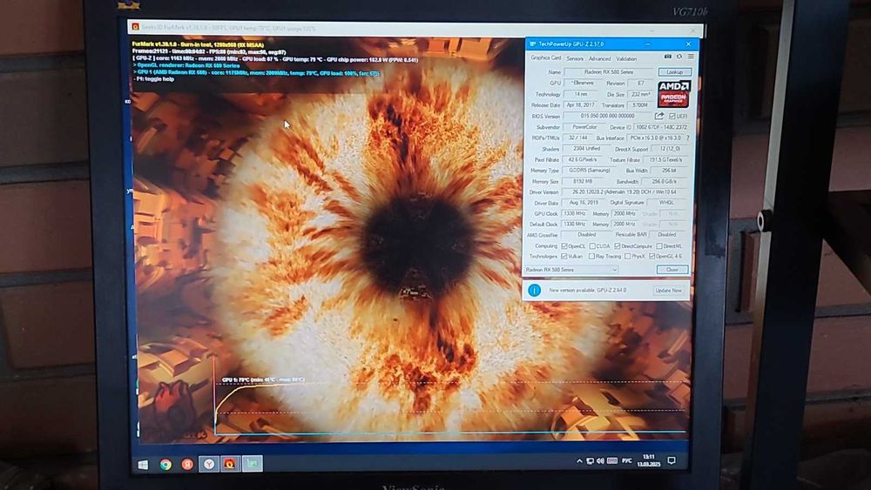Click the AMD Radeon Graphics logo
This screenshot has width=871, height=490.
[674, 94]
